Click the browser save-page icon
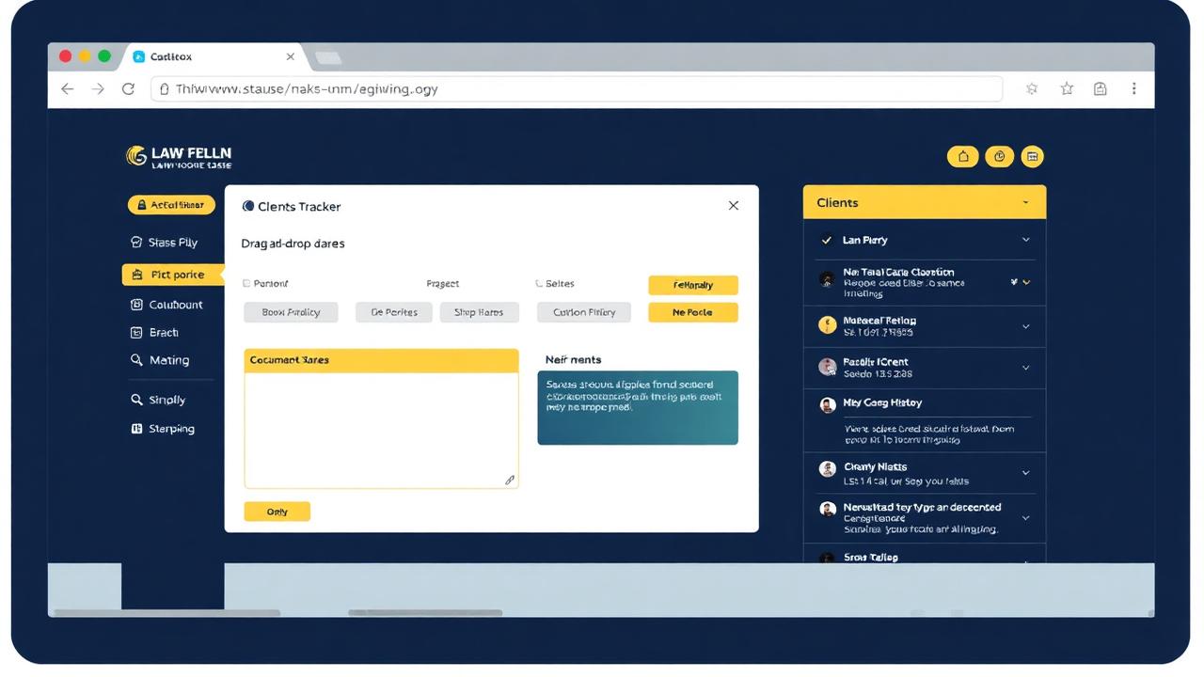 tap(1100, 88)
